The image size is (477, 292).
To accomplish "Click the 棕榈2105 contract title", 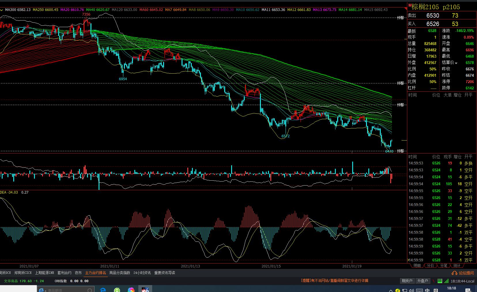I will 425,7.
